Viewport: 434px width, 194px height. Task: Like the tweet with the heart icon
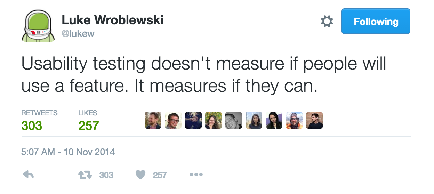click(x=140, y=175)
